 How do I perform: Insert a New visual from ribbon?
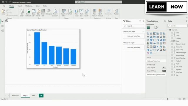pos(76,13)
